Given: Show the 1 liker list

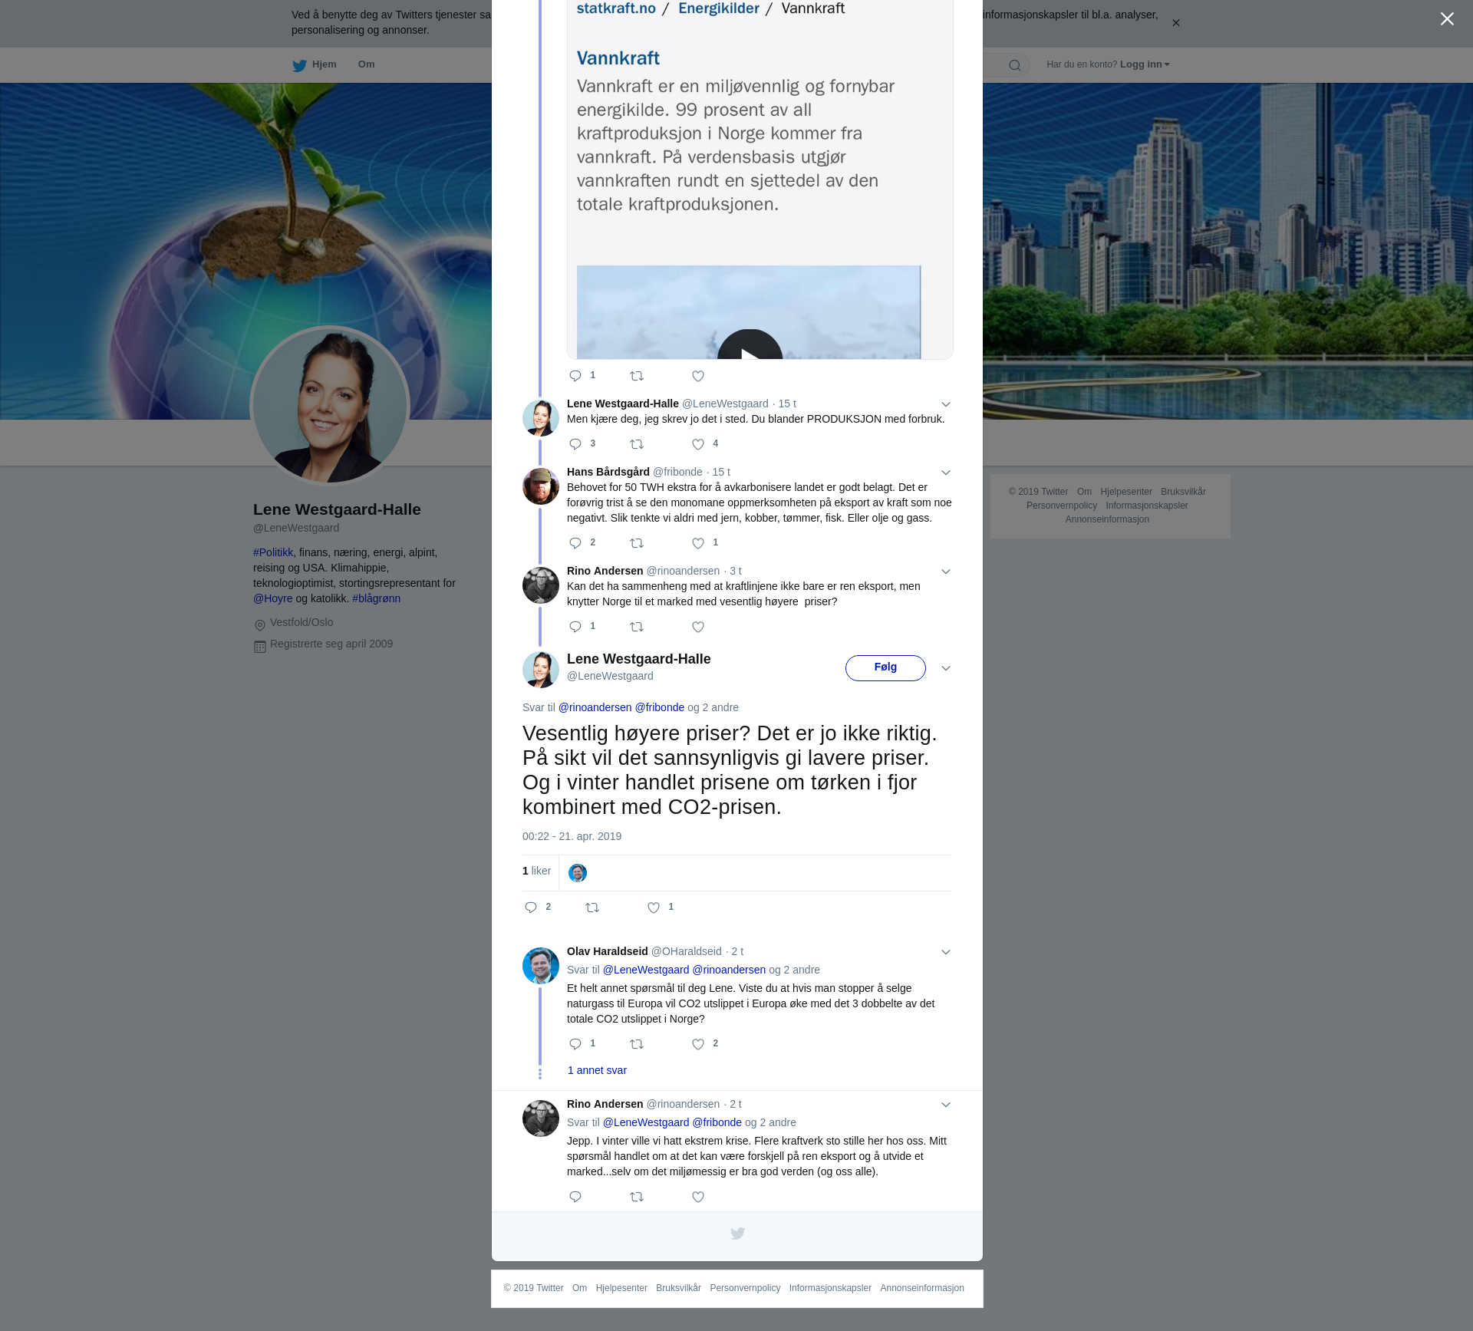Looking at the screenshot, I should [x=536, y=871].
